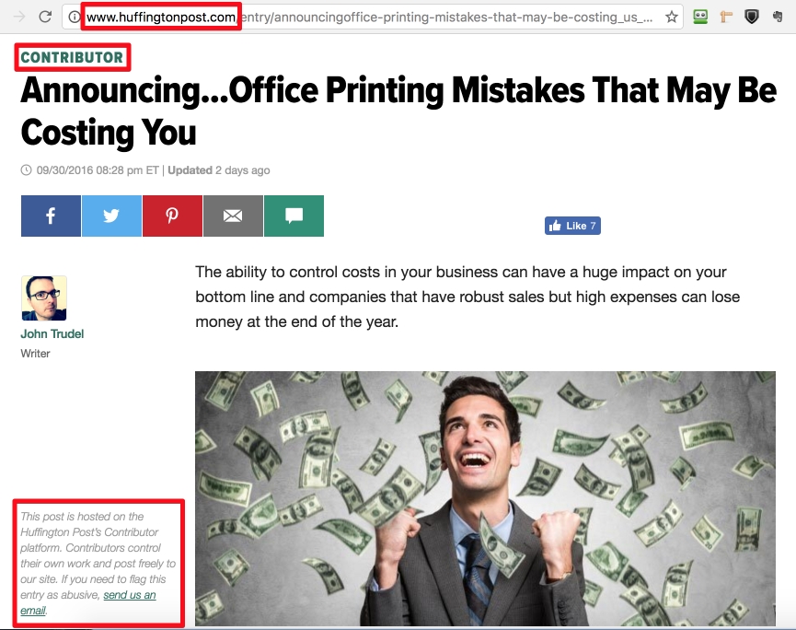Pin article using Pinterest button
796x630 pixels.
173,216
